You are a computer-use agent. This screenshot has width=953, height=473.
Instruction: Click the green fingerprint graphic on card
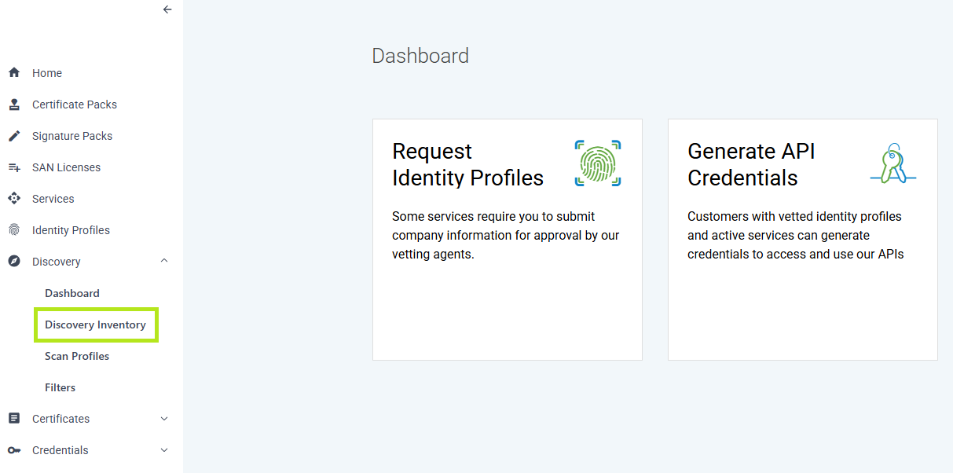point(598,163)
